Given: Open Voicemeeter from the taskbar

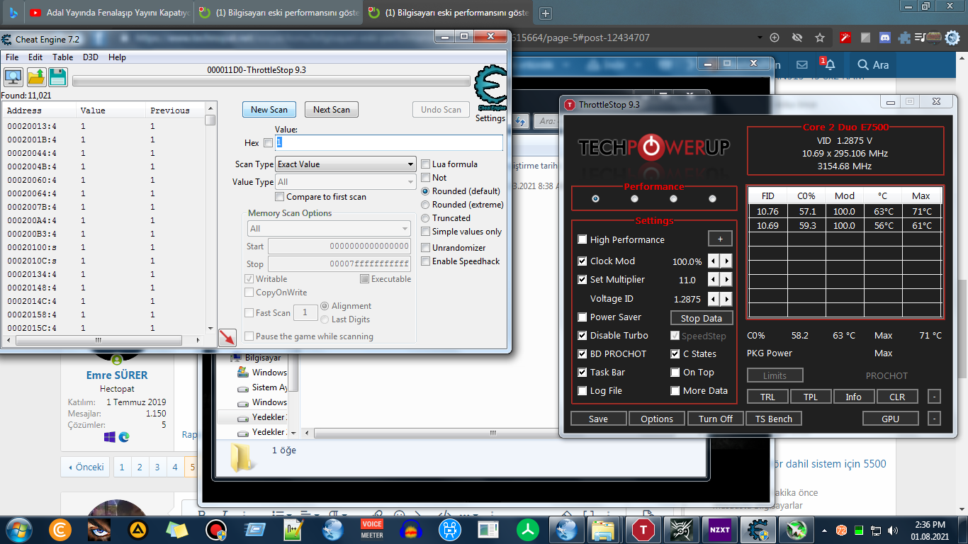Looking at the screenshot, I should coord(372,530).
